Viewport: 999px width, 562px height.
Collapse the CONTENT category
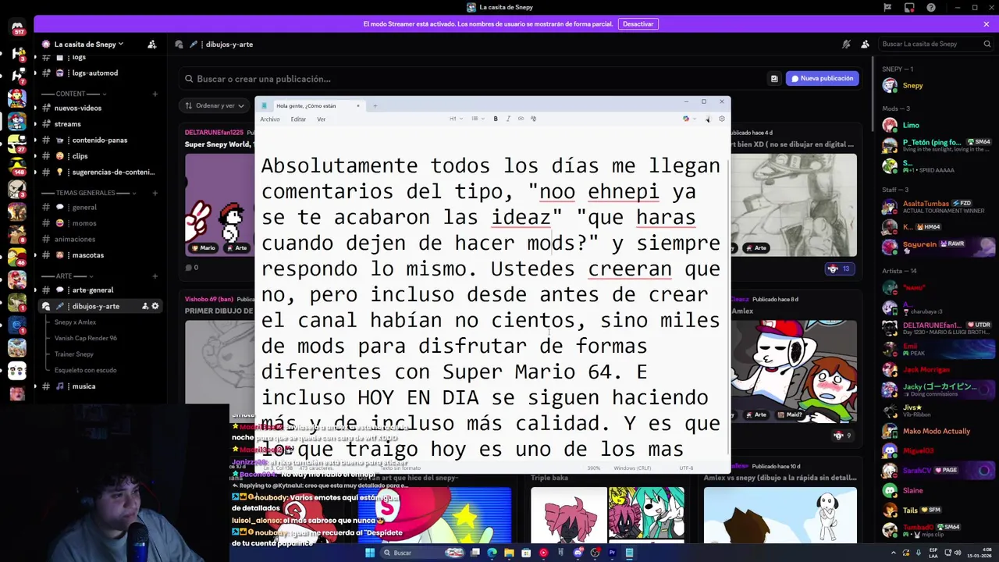74,94
